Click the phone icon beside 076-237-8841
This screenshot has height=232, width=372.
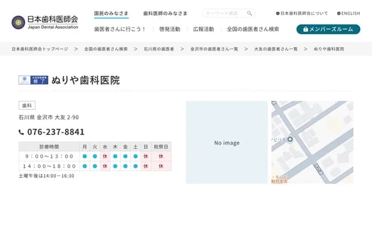point(22,132)
